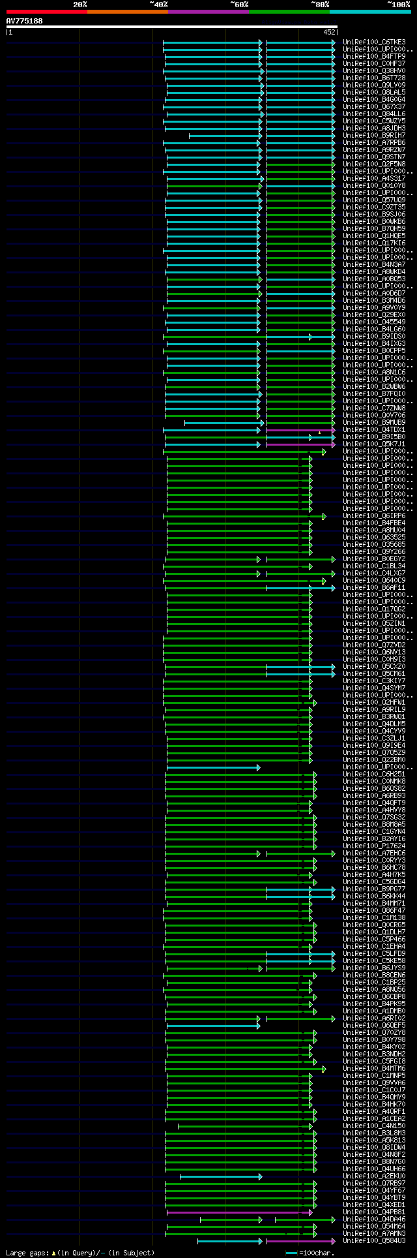Click the 452 query end label
417x1258 pixels.
[329, 32]
